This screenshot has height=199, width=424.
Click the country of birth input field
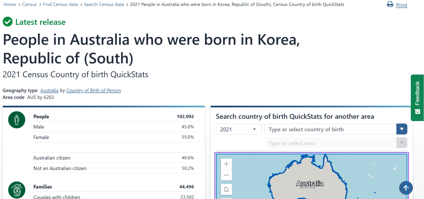coord(330,129)
